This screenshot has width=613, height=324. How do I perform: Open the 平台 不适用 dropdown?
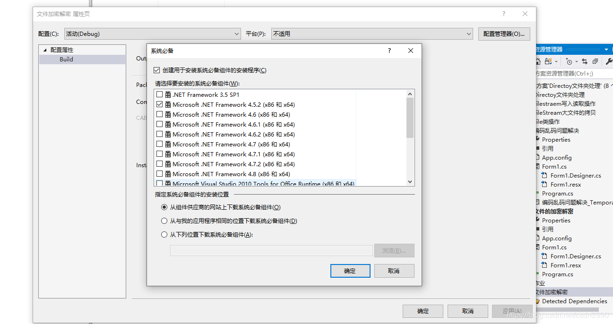372,34
